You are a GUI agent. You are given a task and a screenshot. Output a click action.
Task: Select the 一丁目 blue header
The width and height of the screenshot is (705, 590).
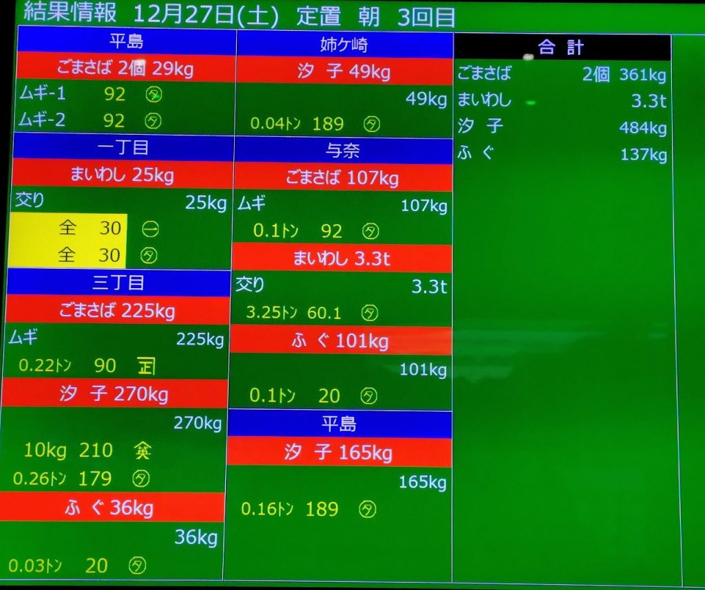[123, 147]
